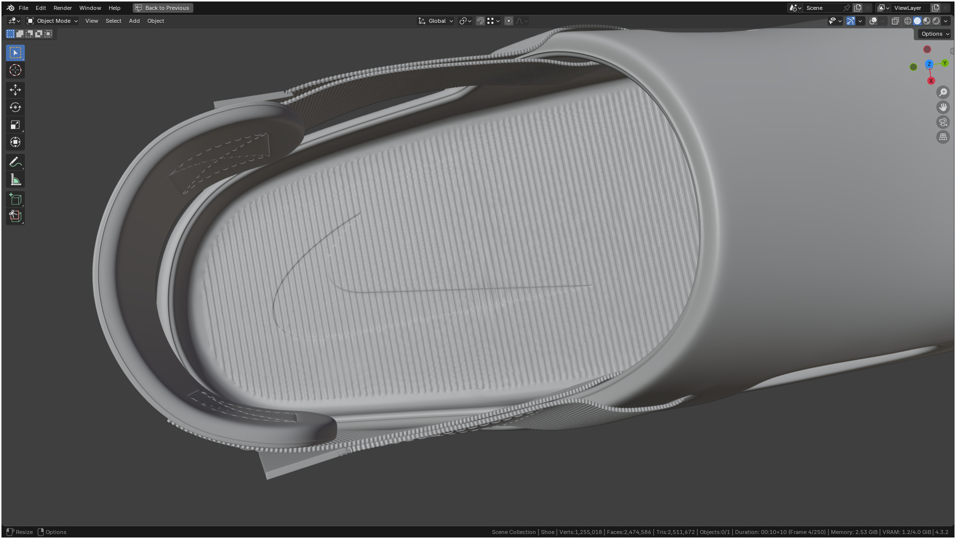Activate the 3D Cursor tool
The image size is (956, 539).
coord(15,70)
